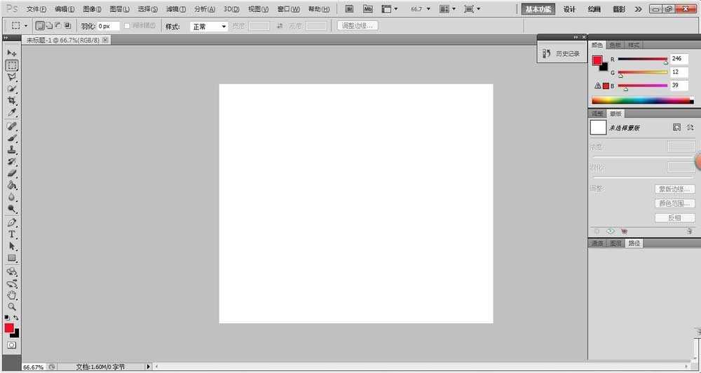
Task: Swap foreground and background colors
Action: 16,318
